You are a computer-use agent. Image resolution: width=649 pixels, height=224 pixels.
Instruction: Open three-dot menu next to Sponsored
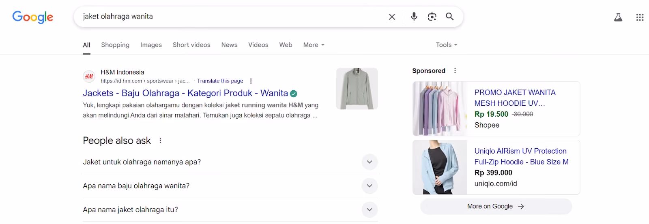point(455,70)
